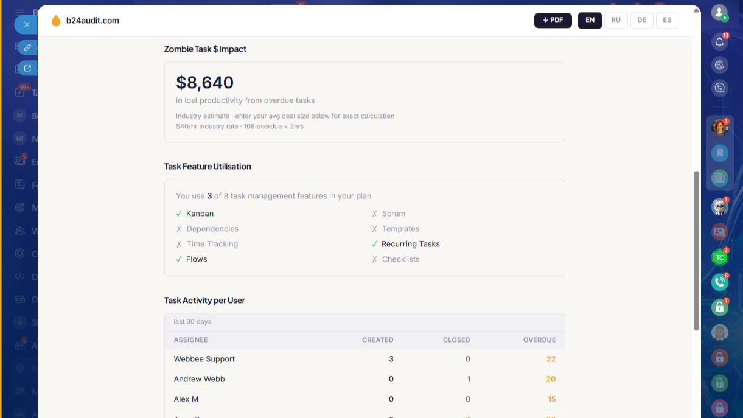This screenshot has width=743, height=418.
Task: Open the notifications bell icon
Action: tap(719, 41)
